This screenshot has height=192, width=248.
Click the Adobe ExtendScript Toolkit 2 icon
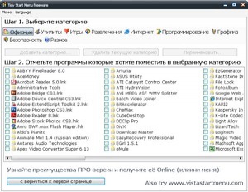pos(14,104)
